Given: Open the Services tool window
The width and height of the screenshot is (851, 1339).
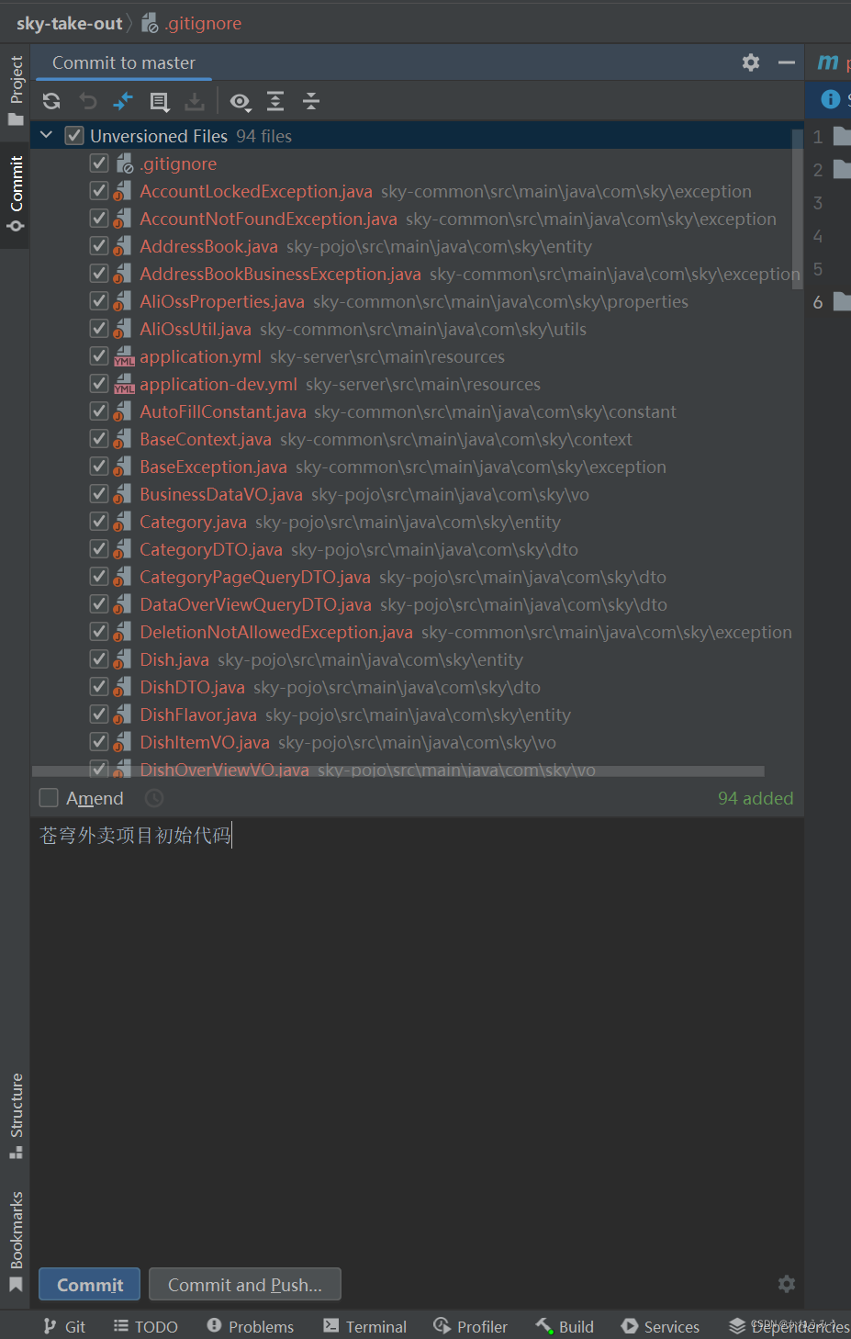Looking at the screenshot, I should (x=660, y=1326).
